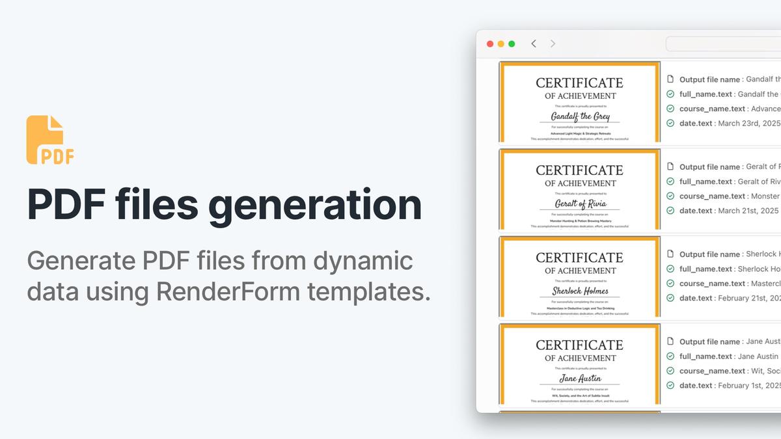Click the file icon beside Geralt's output file name

[670, 166]
